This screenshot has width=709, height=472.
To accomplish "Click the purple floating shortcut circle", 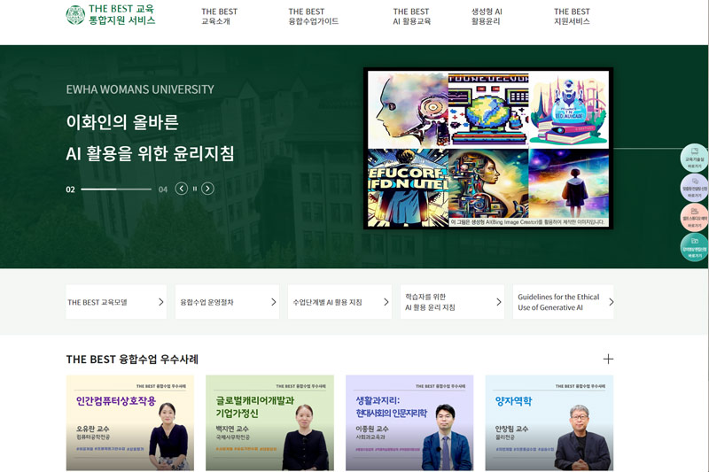I will click(694, 188).
